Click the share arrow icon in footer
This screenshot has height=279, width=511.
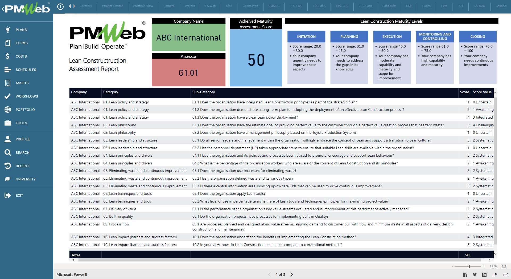pos(495,274)
